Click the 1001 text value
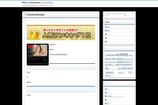Viewport: 158px width, 105px height. (29, 95)
